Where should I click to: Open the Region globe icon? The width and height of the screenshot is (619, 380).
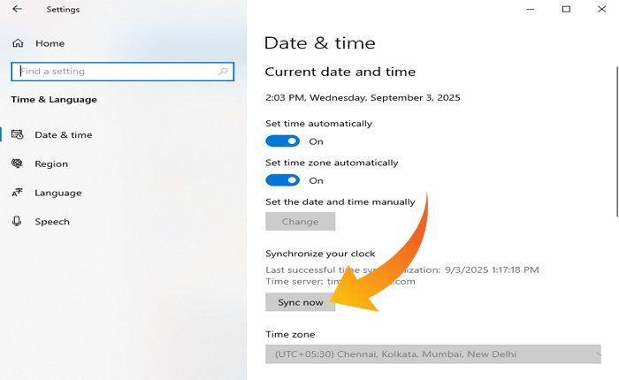pos(18,163)
